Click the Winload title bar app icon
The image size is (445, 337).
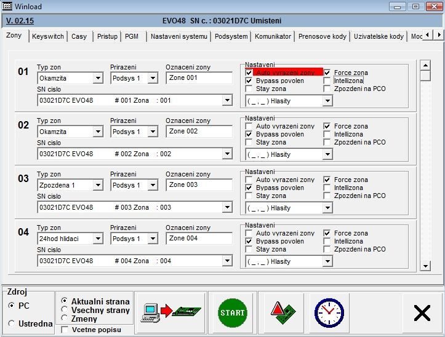(8, 6)
